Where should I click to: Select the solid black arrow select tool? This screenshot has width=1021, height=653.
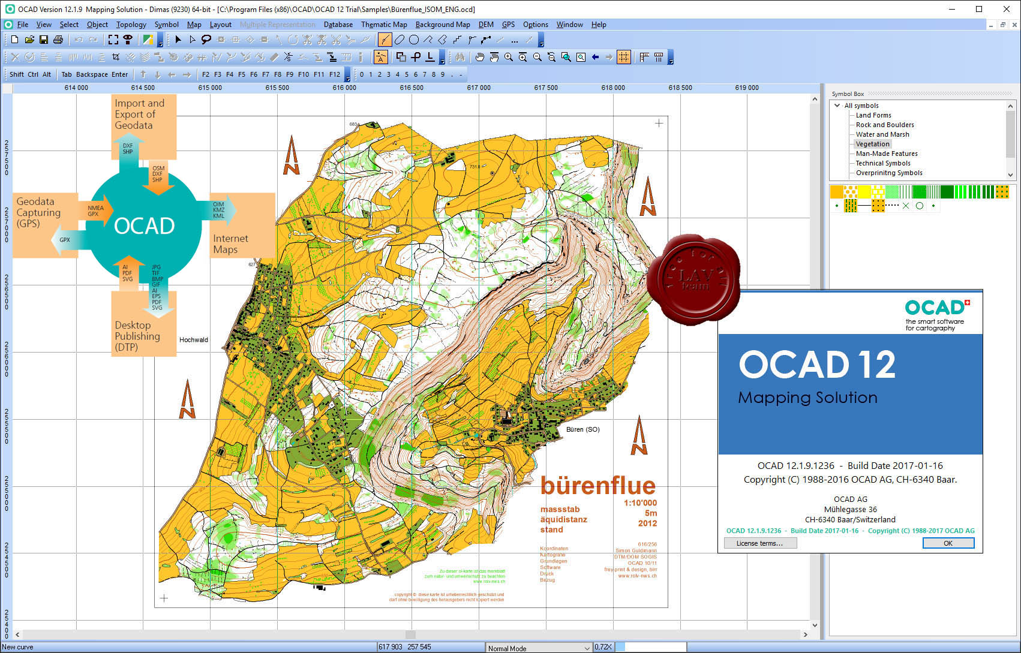178,40
